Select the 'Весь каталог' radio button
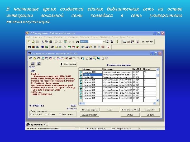Image resolution: width=190 pixels, height=142 pixels. tap(60, 114)
